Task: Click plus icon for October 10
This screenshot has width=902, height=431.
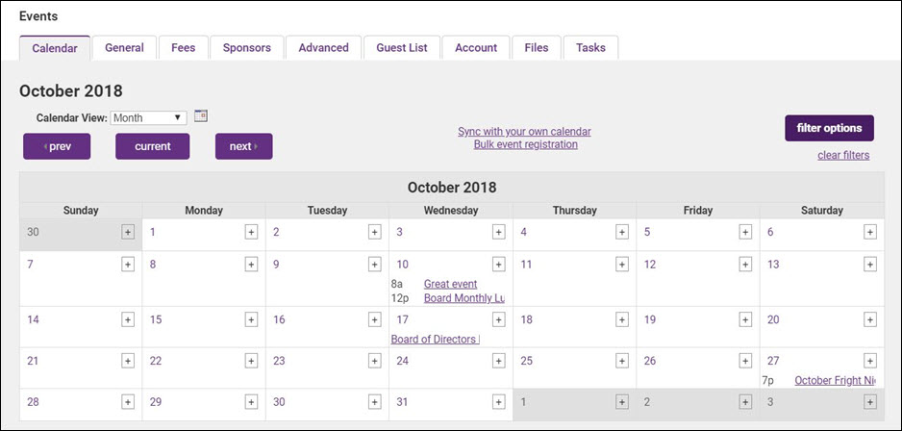Action: (498, 265)
